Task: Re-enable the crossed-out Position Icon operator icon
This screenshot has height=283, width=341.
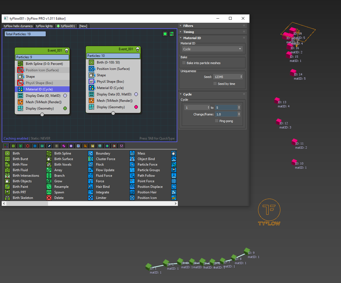Action: 20,70
